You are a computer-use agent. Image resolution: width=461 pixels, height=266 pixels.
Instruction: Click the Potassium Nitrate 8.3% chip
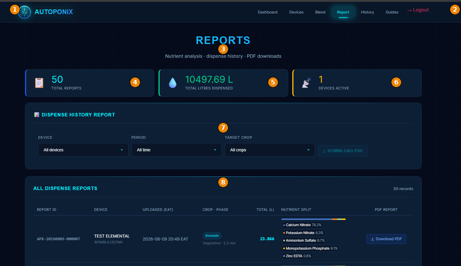click(x=303, y=233)
